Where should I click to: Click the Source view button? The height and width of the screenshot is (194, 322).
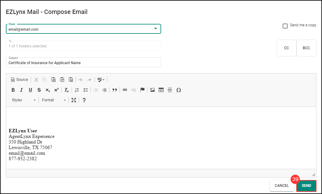click(x=20, y=80)
